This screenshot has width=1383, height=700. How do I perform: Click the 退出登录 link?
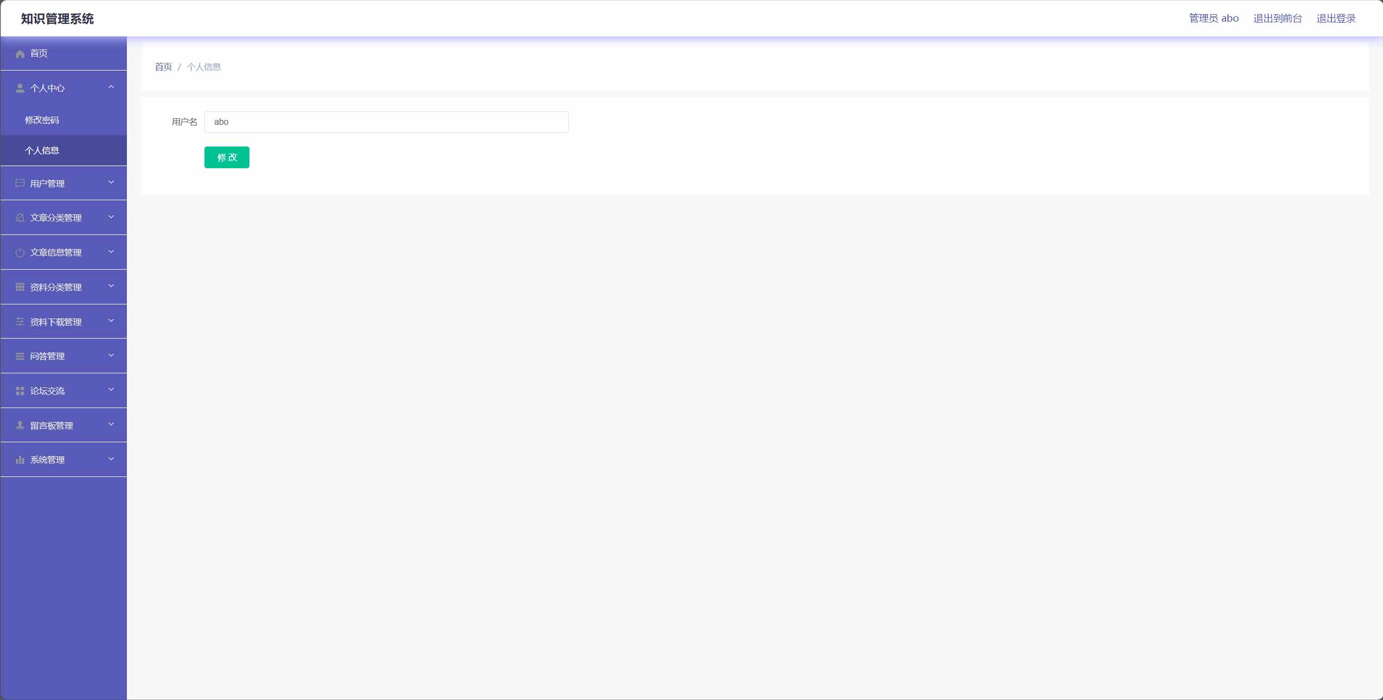[x=1336, y=18]
